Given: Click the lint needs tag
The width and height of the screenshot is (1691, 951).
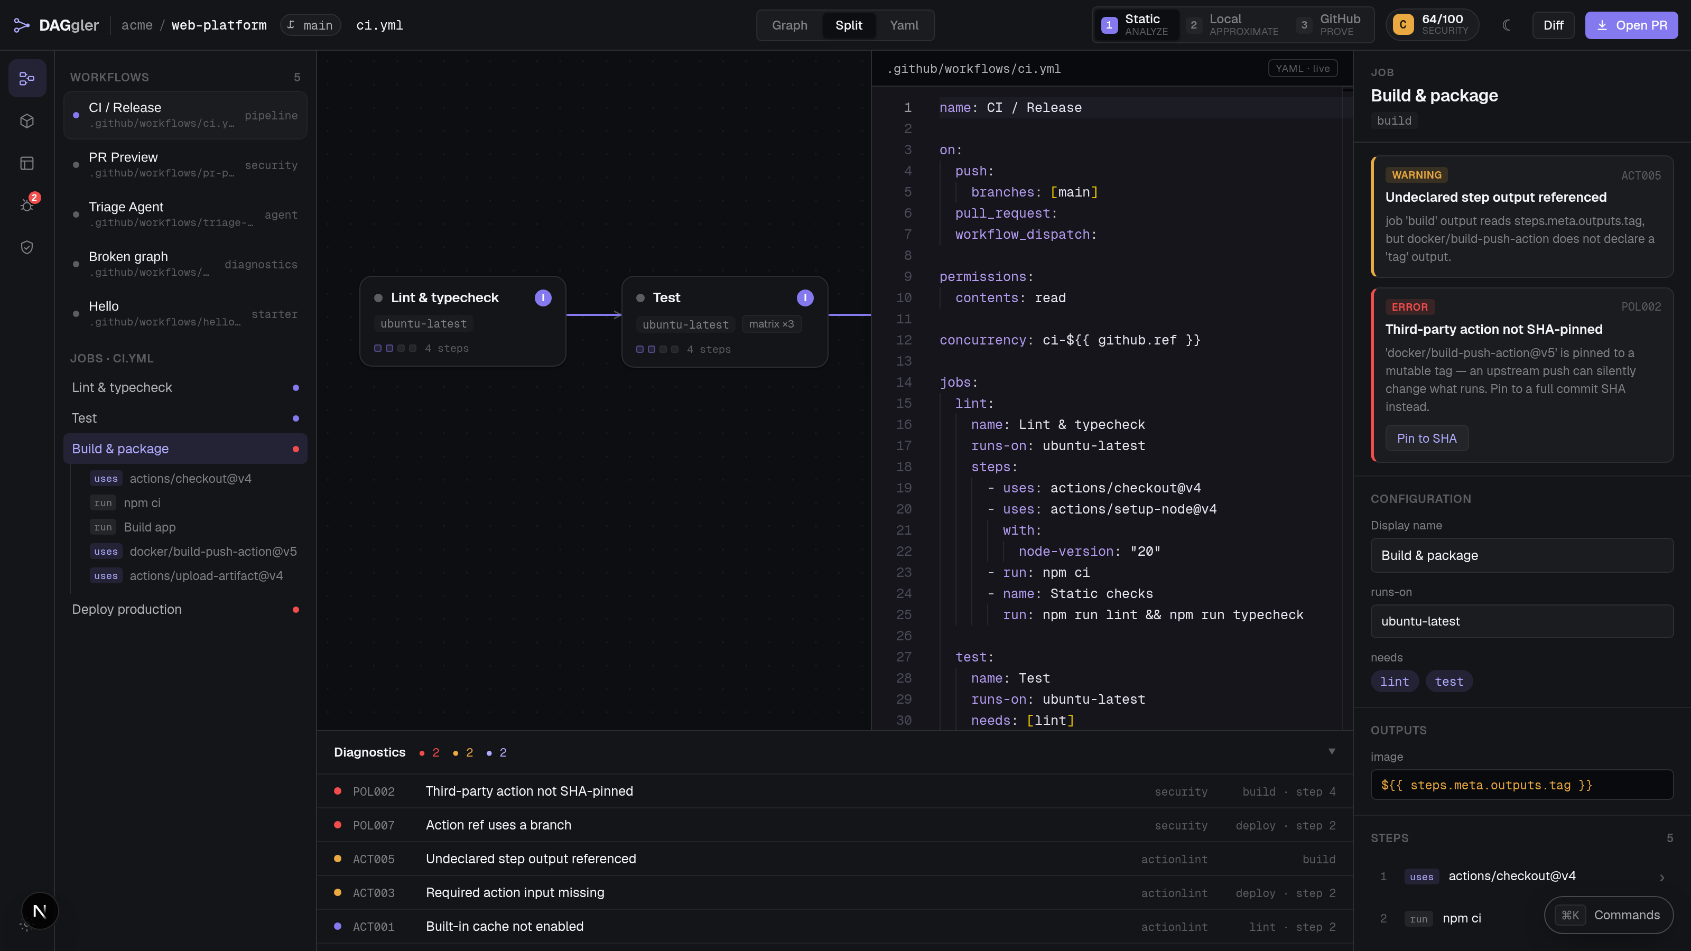Looking at the screenshot, I should tap(1395, 681).
